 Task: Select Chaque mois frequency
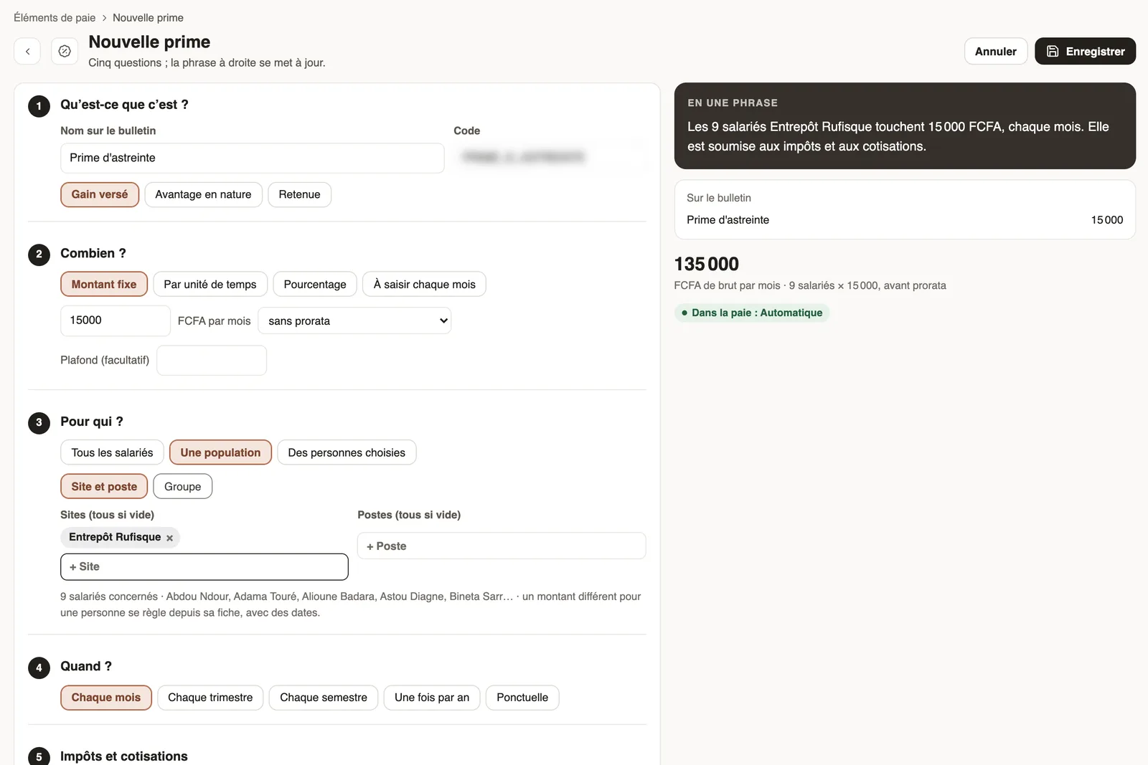106,698
